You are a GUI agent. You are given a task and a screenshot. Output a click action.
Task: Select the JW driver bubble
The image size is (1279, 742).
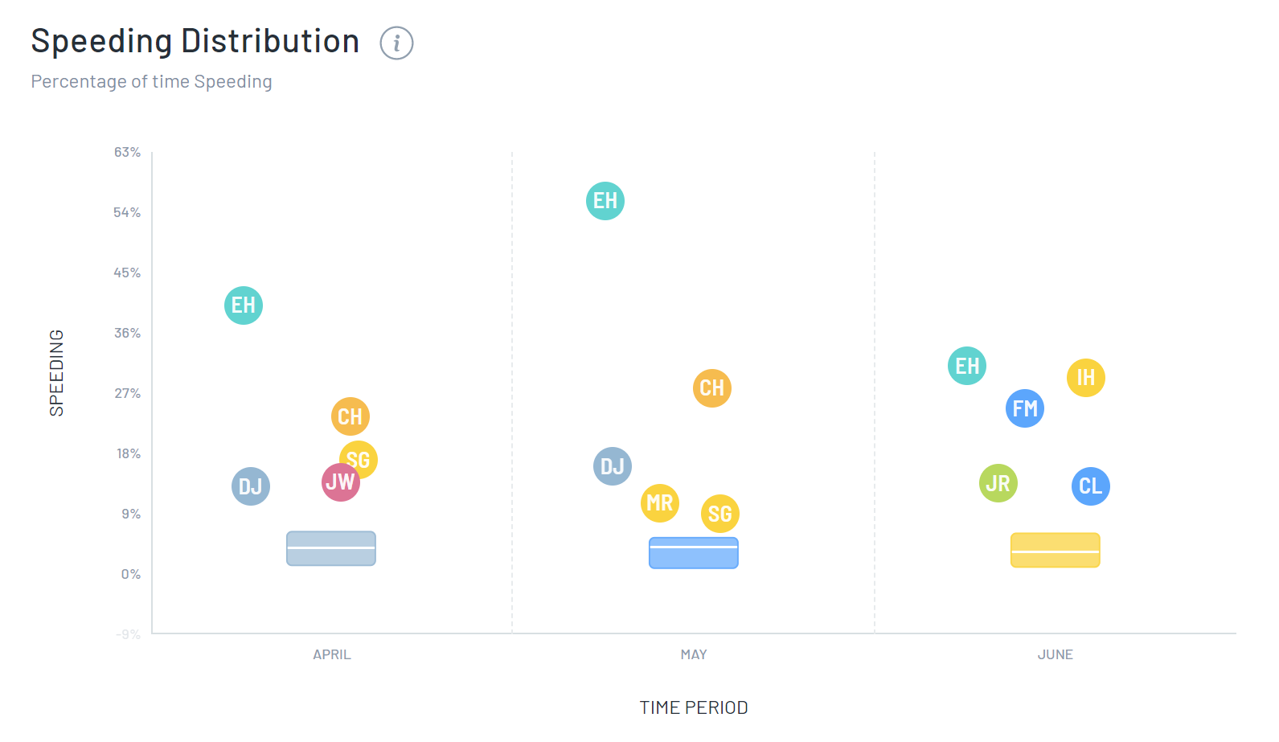click(341, 482)
